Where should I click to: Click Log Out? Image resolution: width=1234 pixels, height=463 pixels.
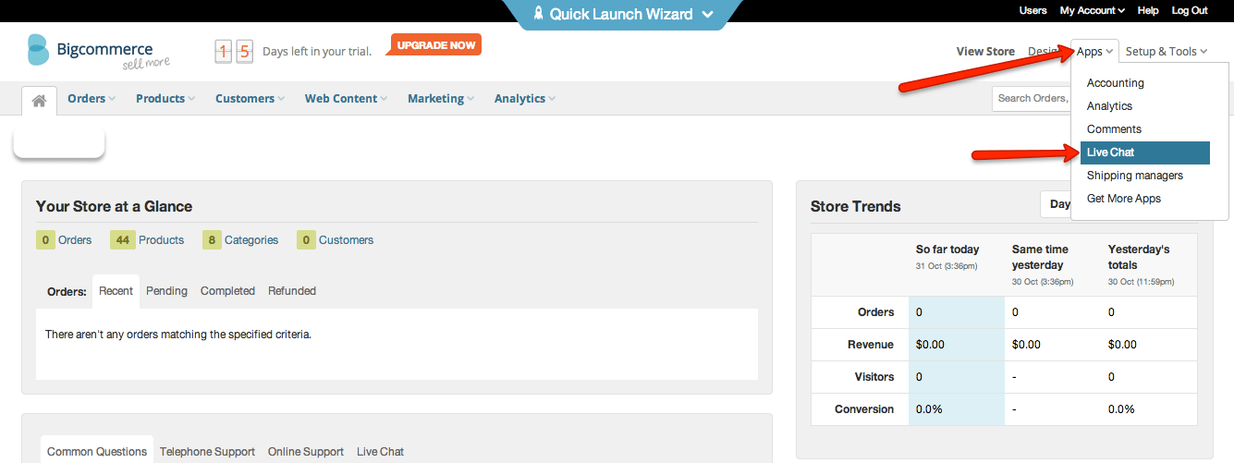pyautogui.click(x=1190, y=10)
